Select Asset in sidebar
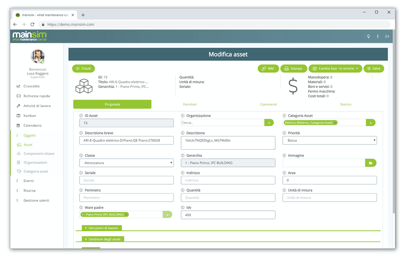Image resolution: width=405 pixels, height=256 pixels. [28, 144]
